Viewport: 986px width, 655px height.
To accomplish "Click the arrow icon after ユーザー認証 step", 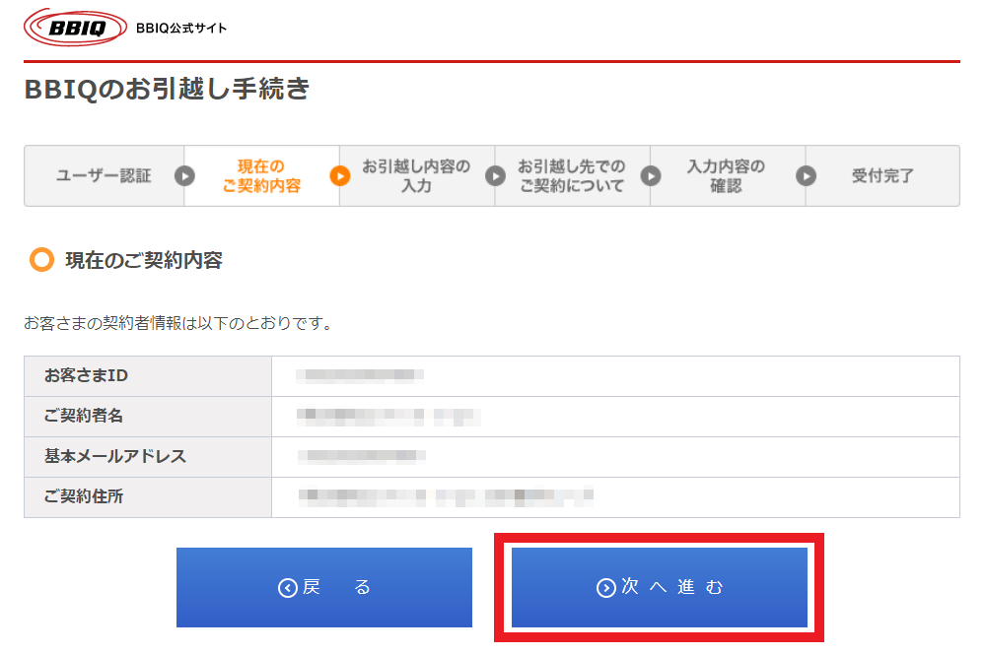I will pyautogui.click(x=184, y=176).
